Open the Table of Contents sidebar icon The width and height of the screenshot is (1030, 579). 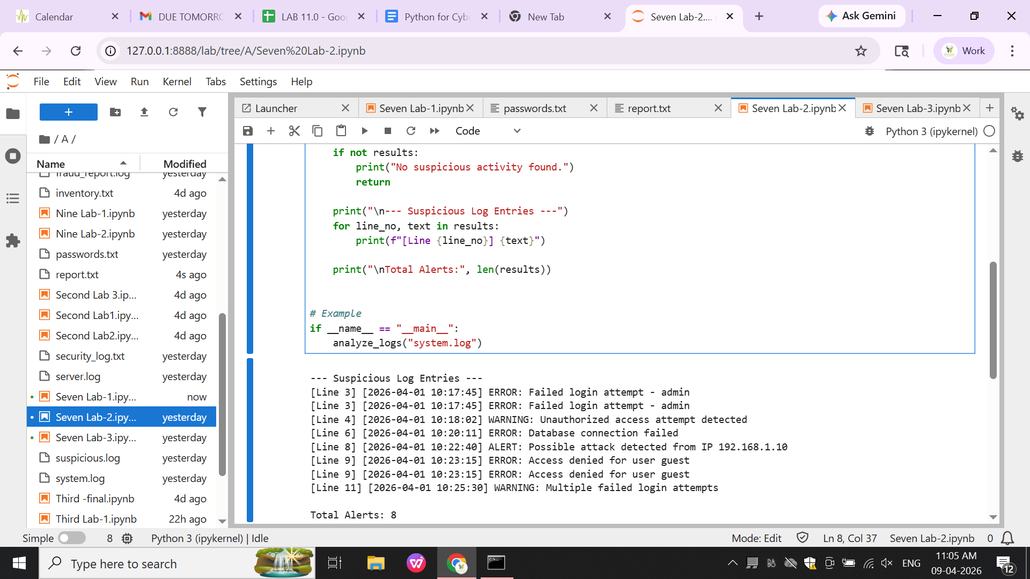tap(13, 198)
